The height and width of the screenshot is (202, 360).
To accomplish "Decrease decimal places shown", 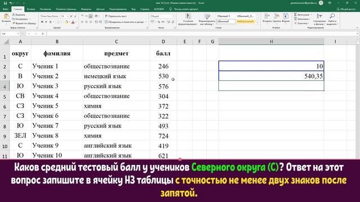I will pyautogui.click(x=173, y=22).
